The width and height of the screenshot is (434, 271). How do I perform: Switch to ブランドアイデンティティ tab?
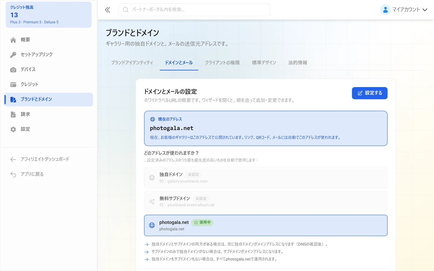(x=132, y=63)
